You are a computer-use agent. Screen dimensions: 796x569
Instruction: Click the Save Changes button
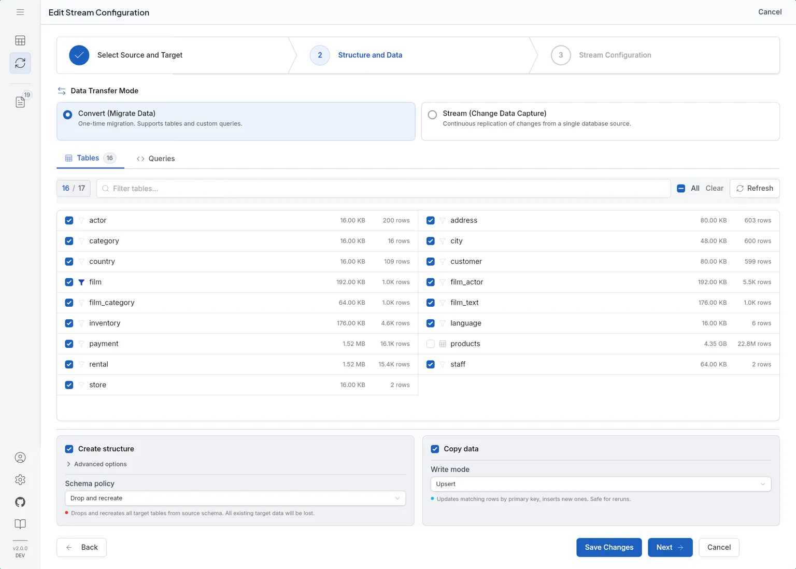click(x=609, y=547)
